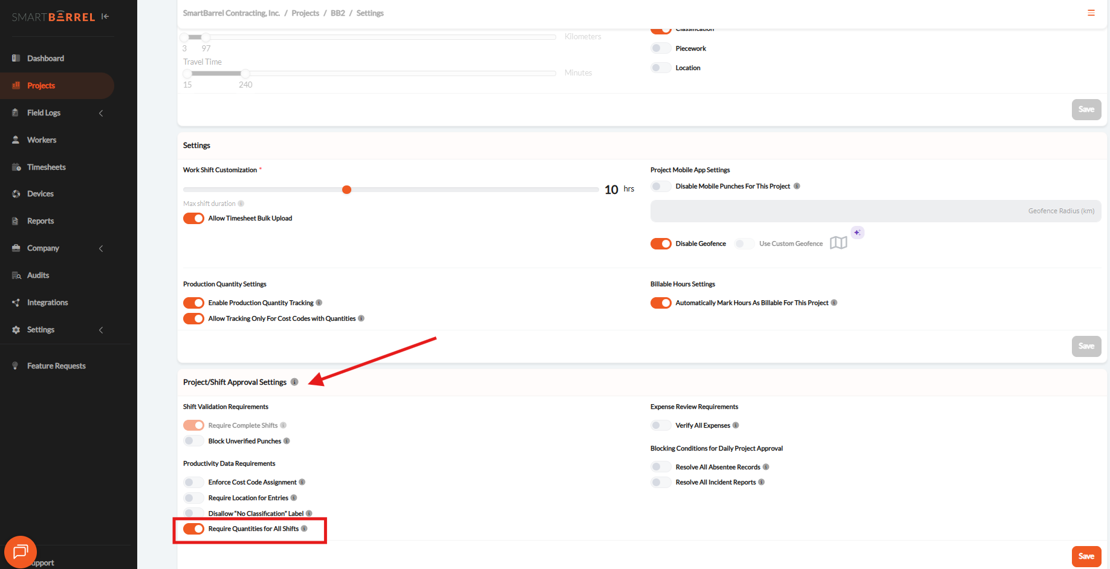Image resolution: width=1110 pixels, height=569 pixels.
Task: Click info icon beside Require Quantities for All Shifts
Action: coord(304,529)
